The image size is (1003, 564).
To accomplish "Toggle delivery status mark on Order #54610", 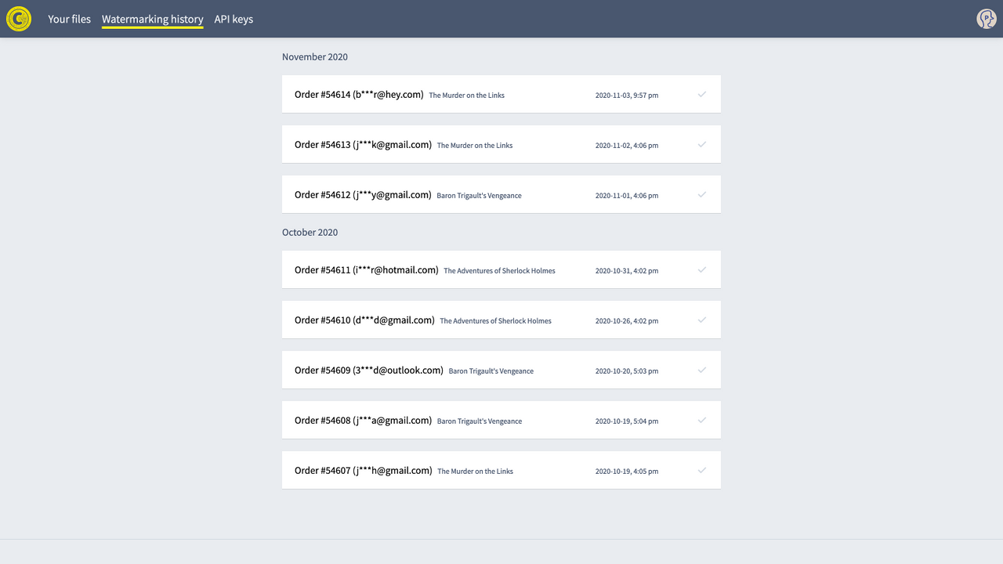I will [x=702, y=320].
